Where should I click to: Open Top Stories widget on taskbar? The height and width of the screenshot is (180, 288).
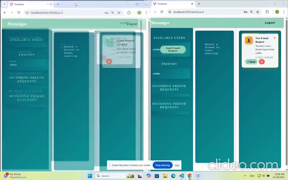point(15,176)
